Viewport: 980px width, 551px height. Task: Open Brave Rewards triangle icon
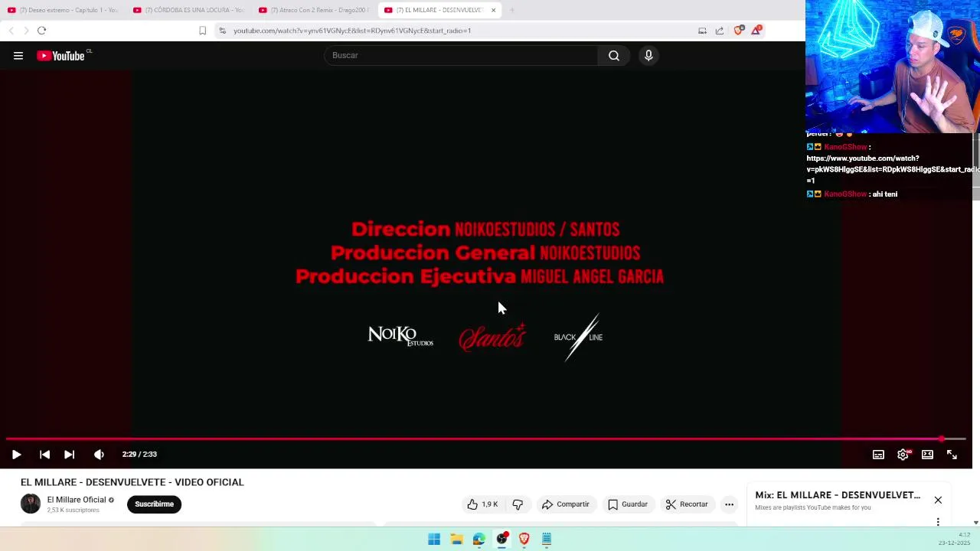click(756, 31)
